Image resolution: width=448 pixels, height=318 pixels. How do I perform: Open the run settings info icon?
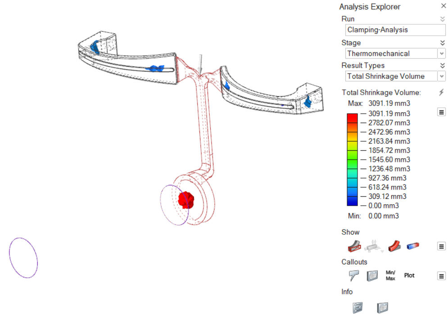click(357, 308)
